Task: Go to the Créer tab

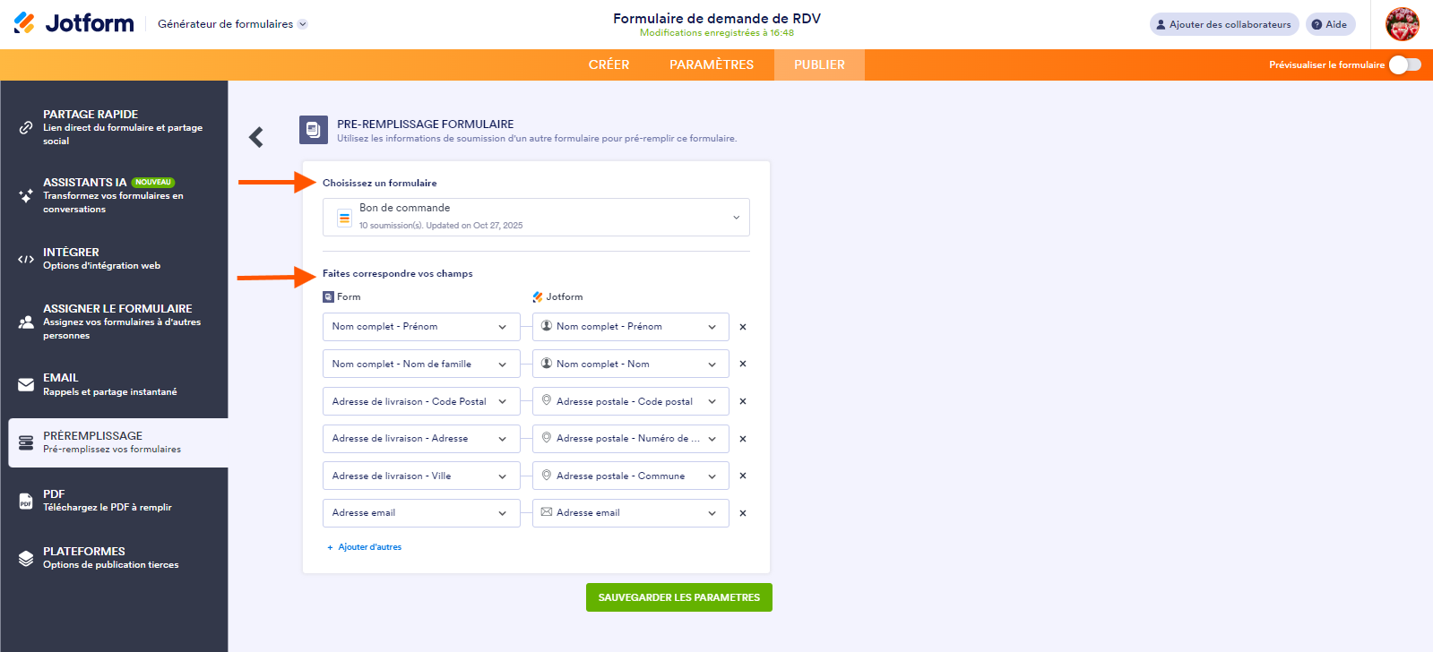Action: point(609,64)
